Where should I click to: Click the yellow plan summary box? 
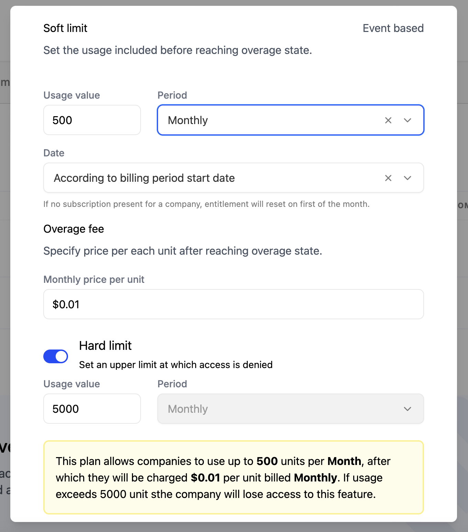[x=233, y=478]
